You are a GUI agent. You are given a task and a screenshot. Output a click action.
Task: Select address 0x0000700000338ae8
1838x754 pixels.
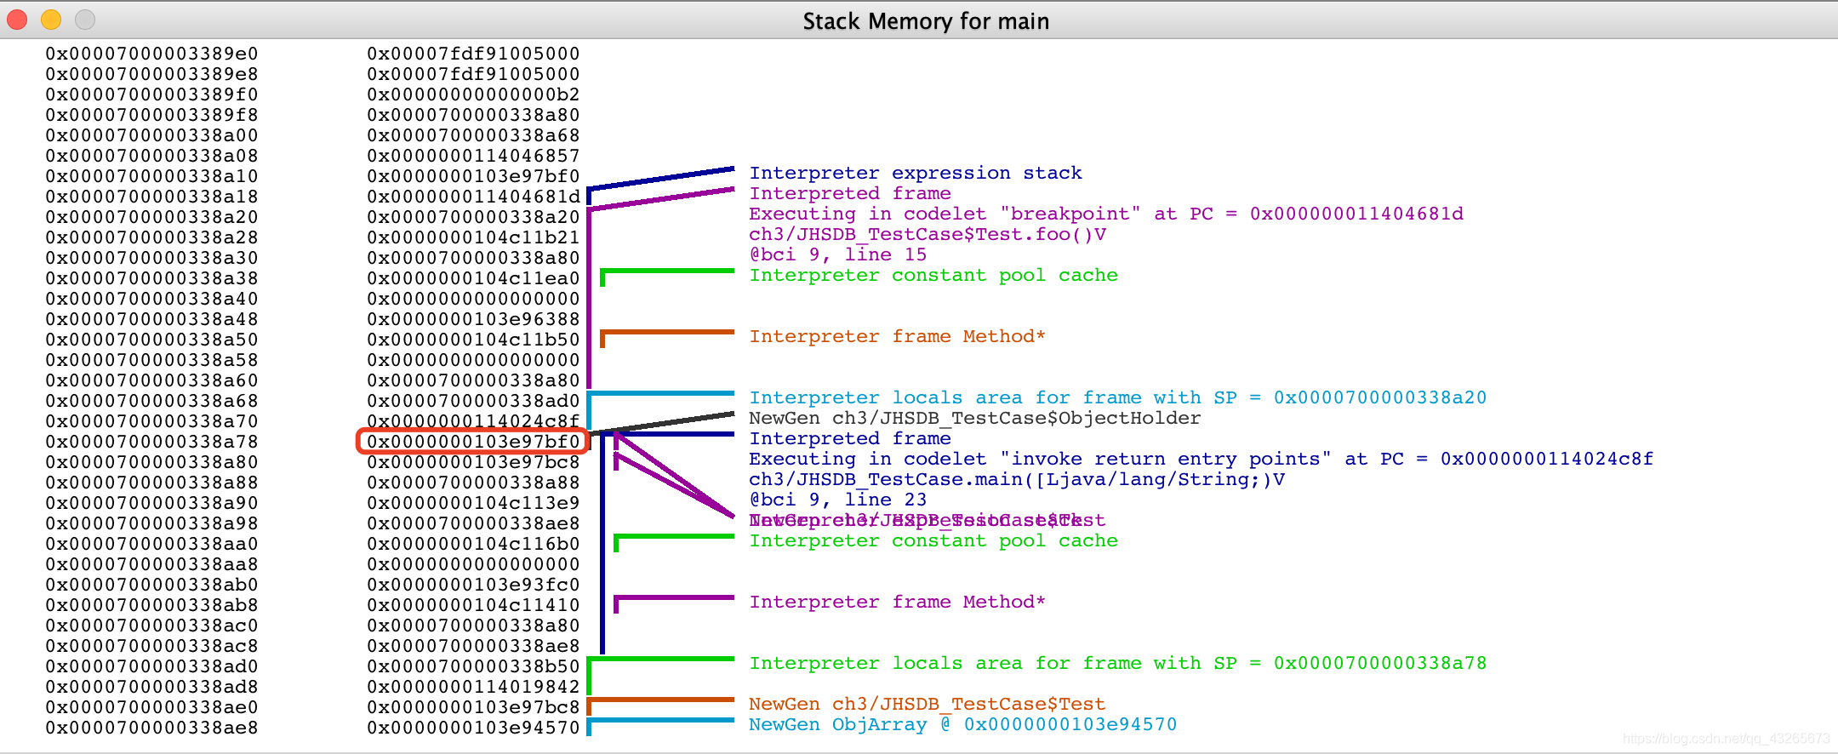[151, 728]
